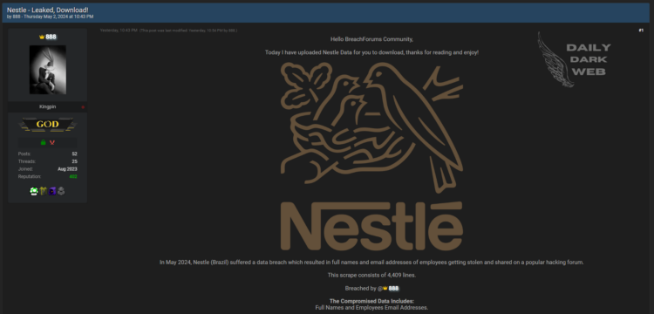
Task: Click the Bugs Bunny avatar of user 888
Action: pos(48,70)
